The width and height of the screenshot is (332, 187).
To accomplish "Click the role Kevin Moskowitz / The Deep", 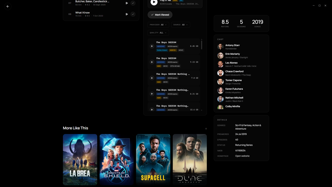I will [x=238, y=75].
